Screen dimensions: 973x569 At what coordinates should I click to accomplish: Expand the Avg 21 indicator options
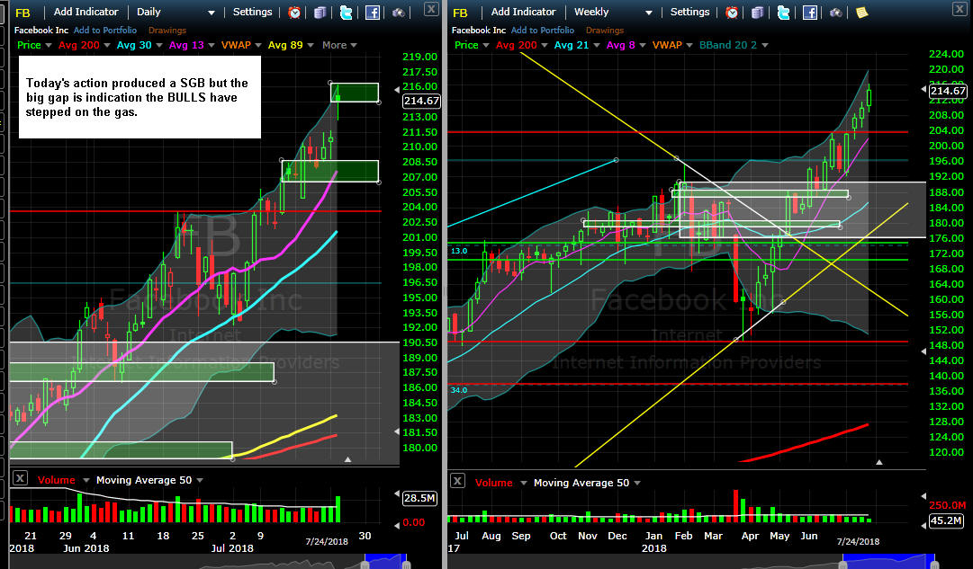click(x=597, y=45)
